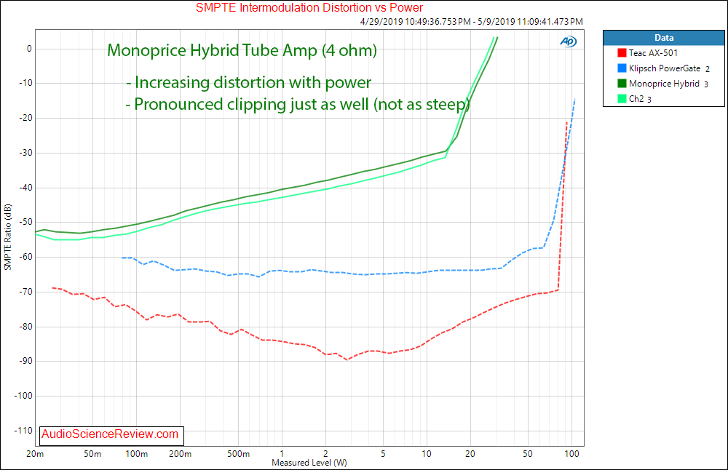The width and height of the screenshot is (728, 470).
Task: Click the 2 tick label on the horizontal axis
Action: (x=325, y=454)
